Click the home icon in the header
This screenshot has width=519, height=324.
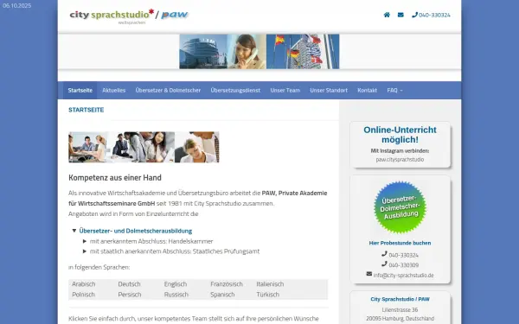pyautogui.click(x=387, y=15)
